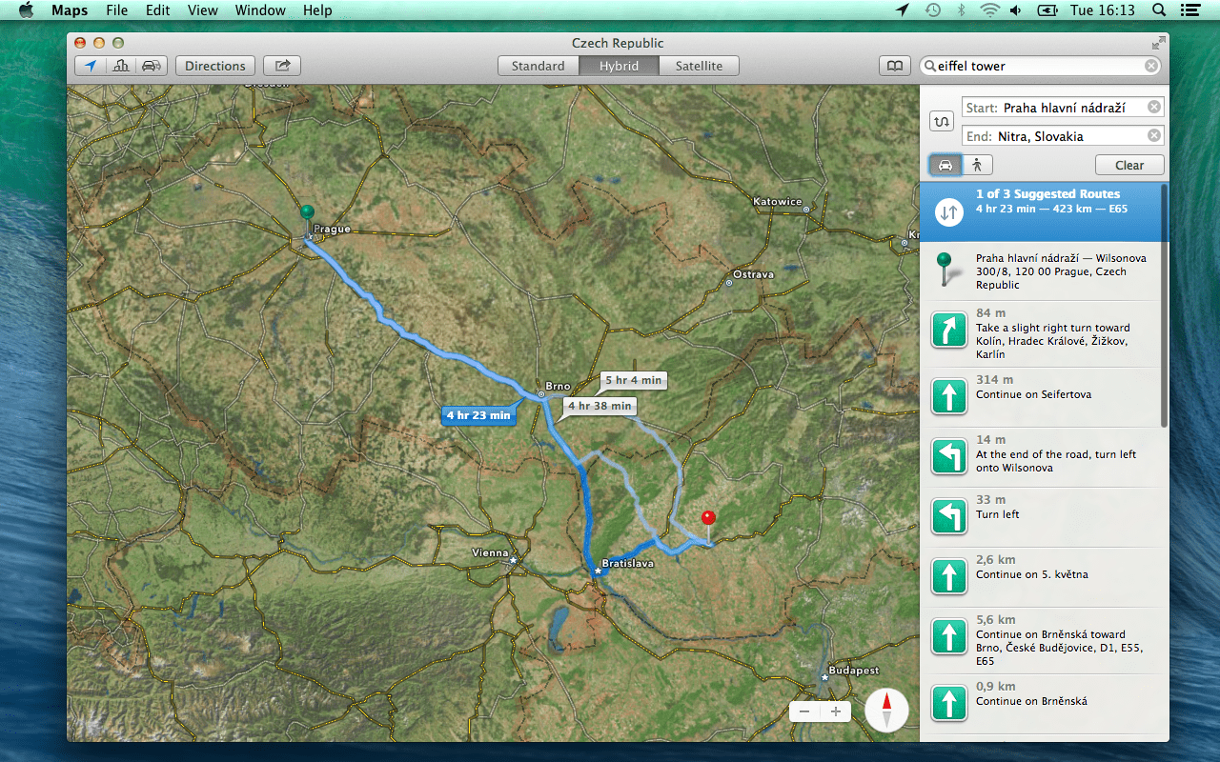Click the 33 m Turn left icon
The width and height of the screenshot is (1220, 762).
[948, 515]
